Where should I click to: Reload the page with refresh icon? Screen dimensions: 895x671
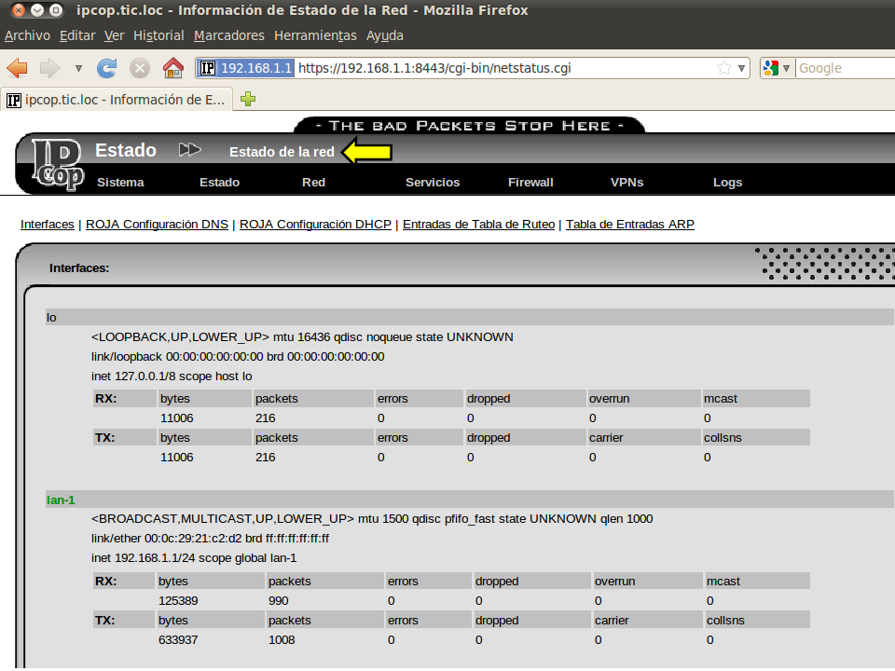coord(107,68)
